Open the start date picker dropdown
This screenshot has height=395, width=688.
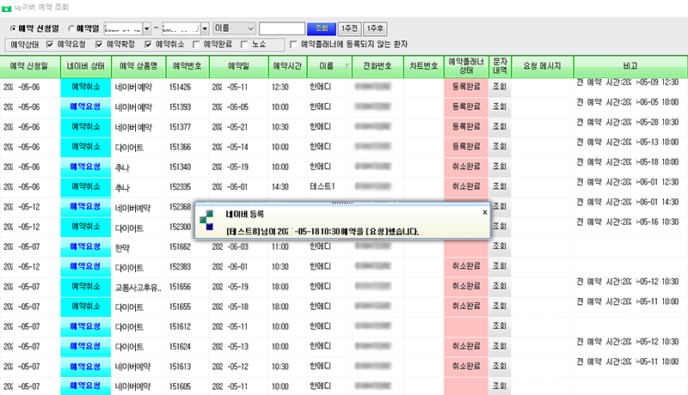(147, 28)
